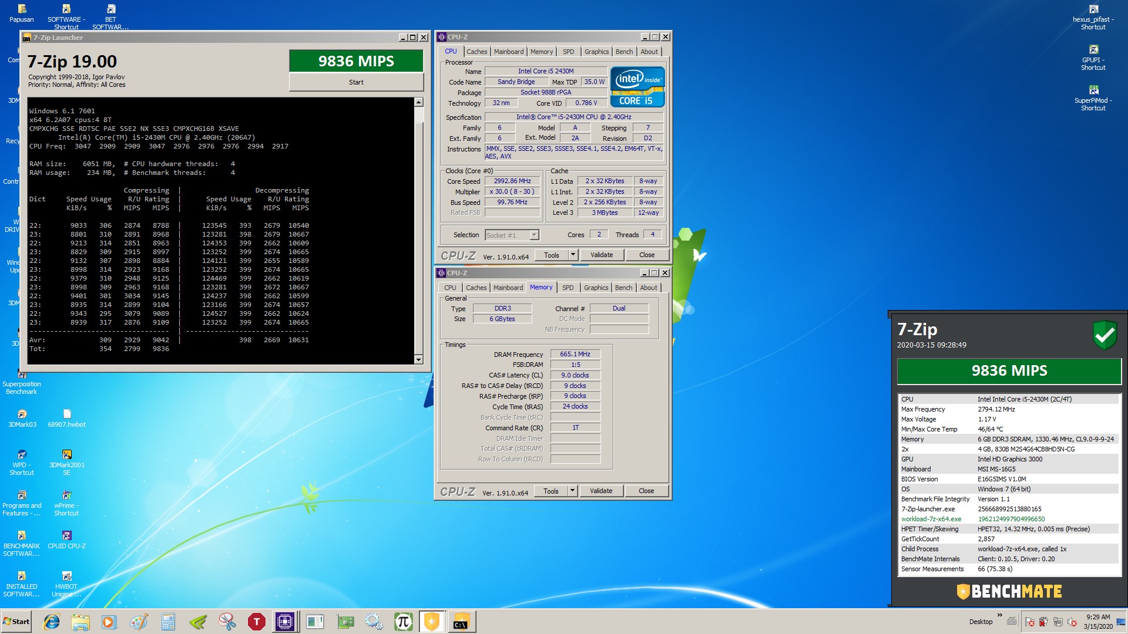Open Graphics tab in top CPU-Z window
The width and height of the screenshot is (1128, 634).
pos(596,52)
